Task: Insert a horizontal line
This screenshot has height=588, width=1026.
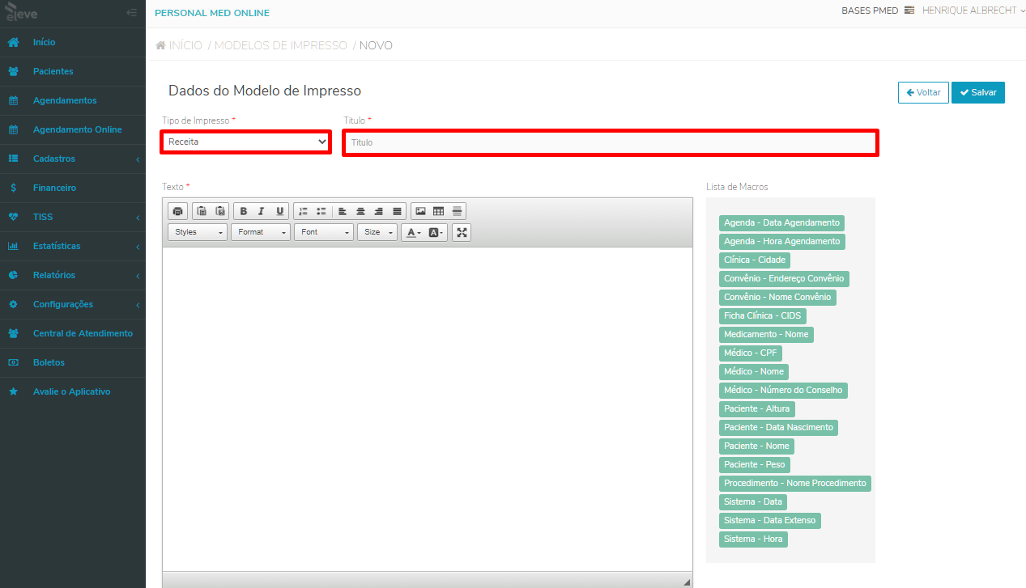Action: [x=457, y=211]
